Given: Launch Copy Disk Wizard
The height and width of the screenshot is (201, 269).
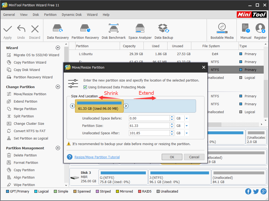Looking at the screenshot, I should pos(27,70).
